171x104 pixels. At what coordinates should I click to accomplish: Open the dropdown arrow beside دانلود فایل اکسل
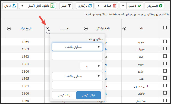[x=22, y=6]
